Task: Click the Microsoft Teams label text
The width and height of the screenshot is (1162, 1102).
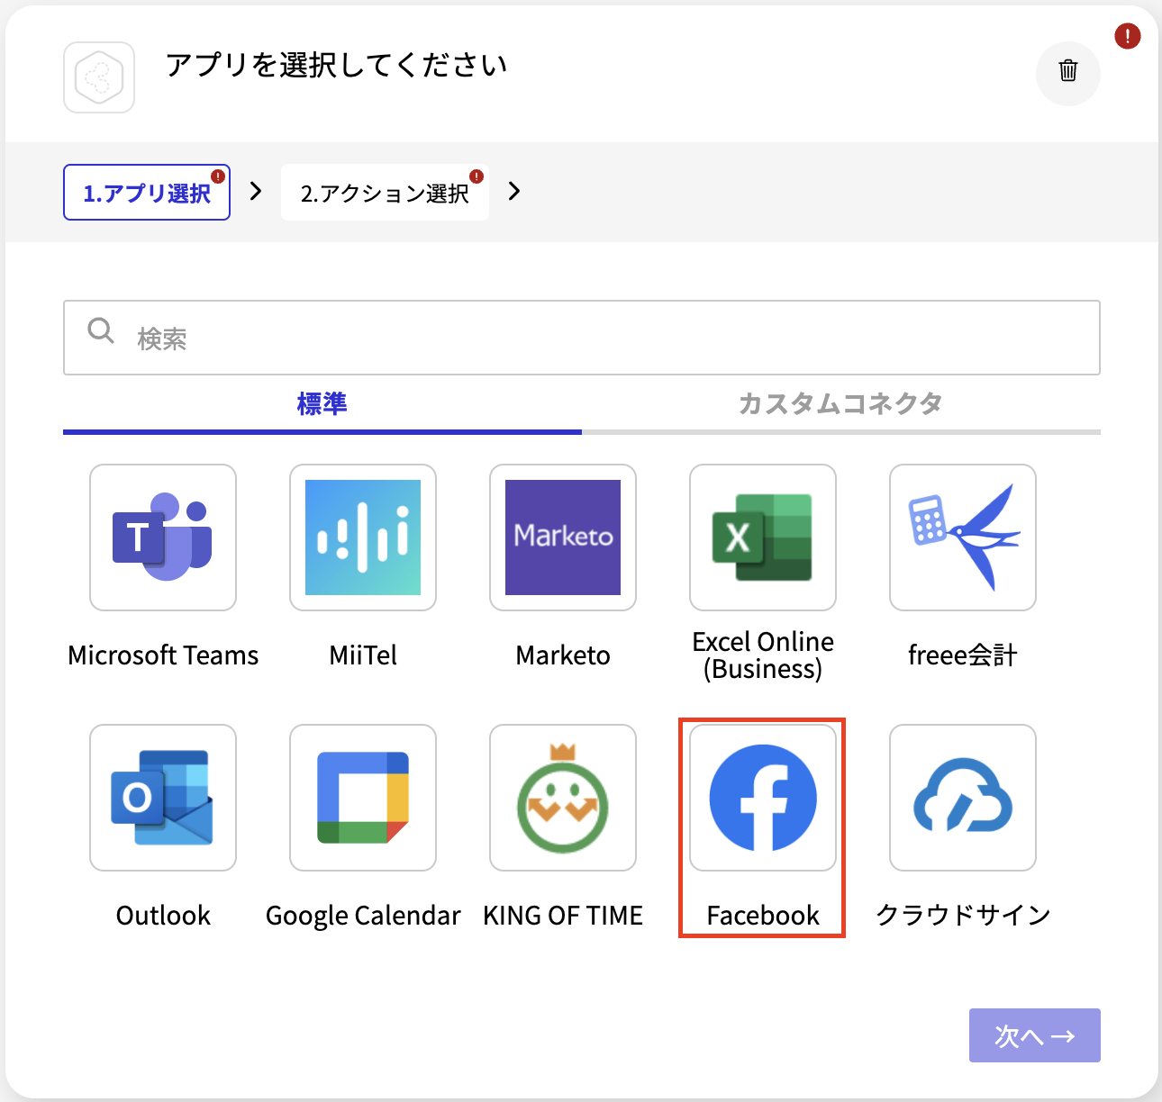Action: click(x=163, y=655)
